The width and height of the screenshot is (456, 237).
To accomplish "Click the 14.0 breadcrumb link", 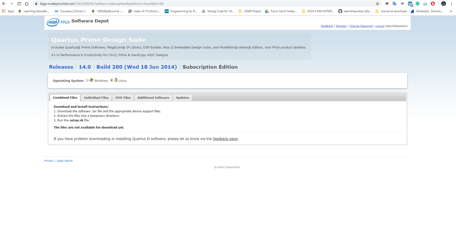I will [85, 67].
